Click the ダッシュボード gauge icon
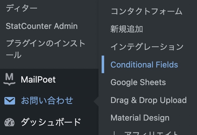 pyautogui.click(x=10, y=122)
